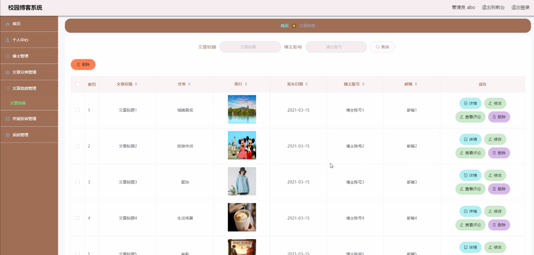Toggle the select-all header checkbox
This screenshot has width=534, height=255.
click(78, 84)
